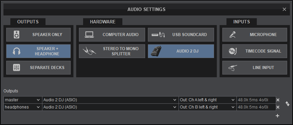Remove the headphones output row
293x125 pixels.
tap(278, 107)
